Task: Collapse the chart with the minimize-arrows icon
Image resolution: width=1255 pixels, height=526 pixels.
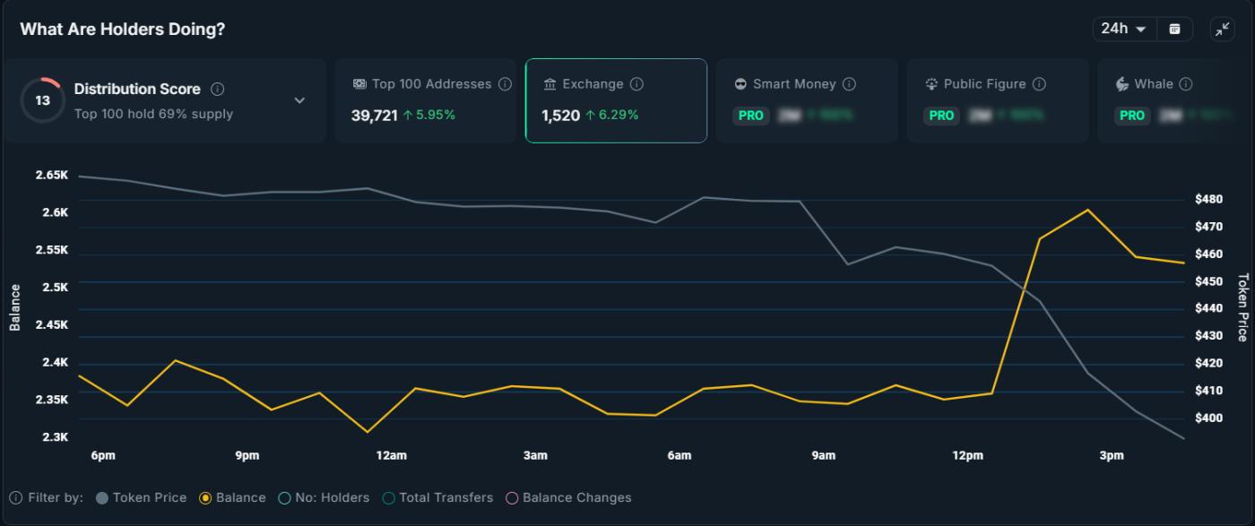Action: pyautogui.click(x=1221, y=28)
